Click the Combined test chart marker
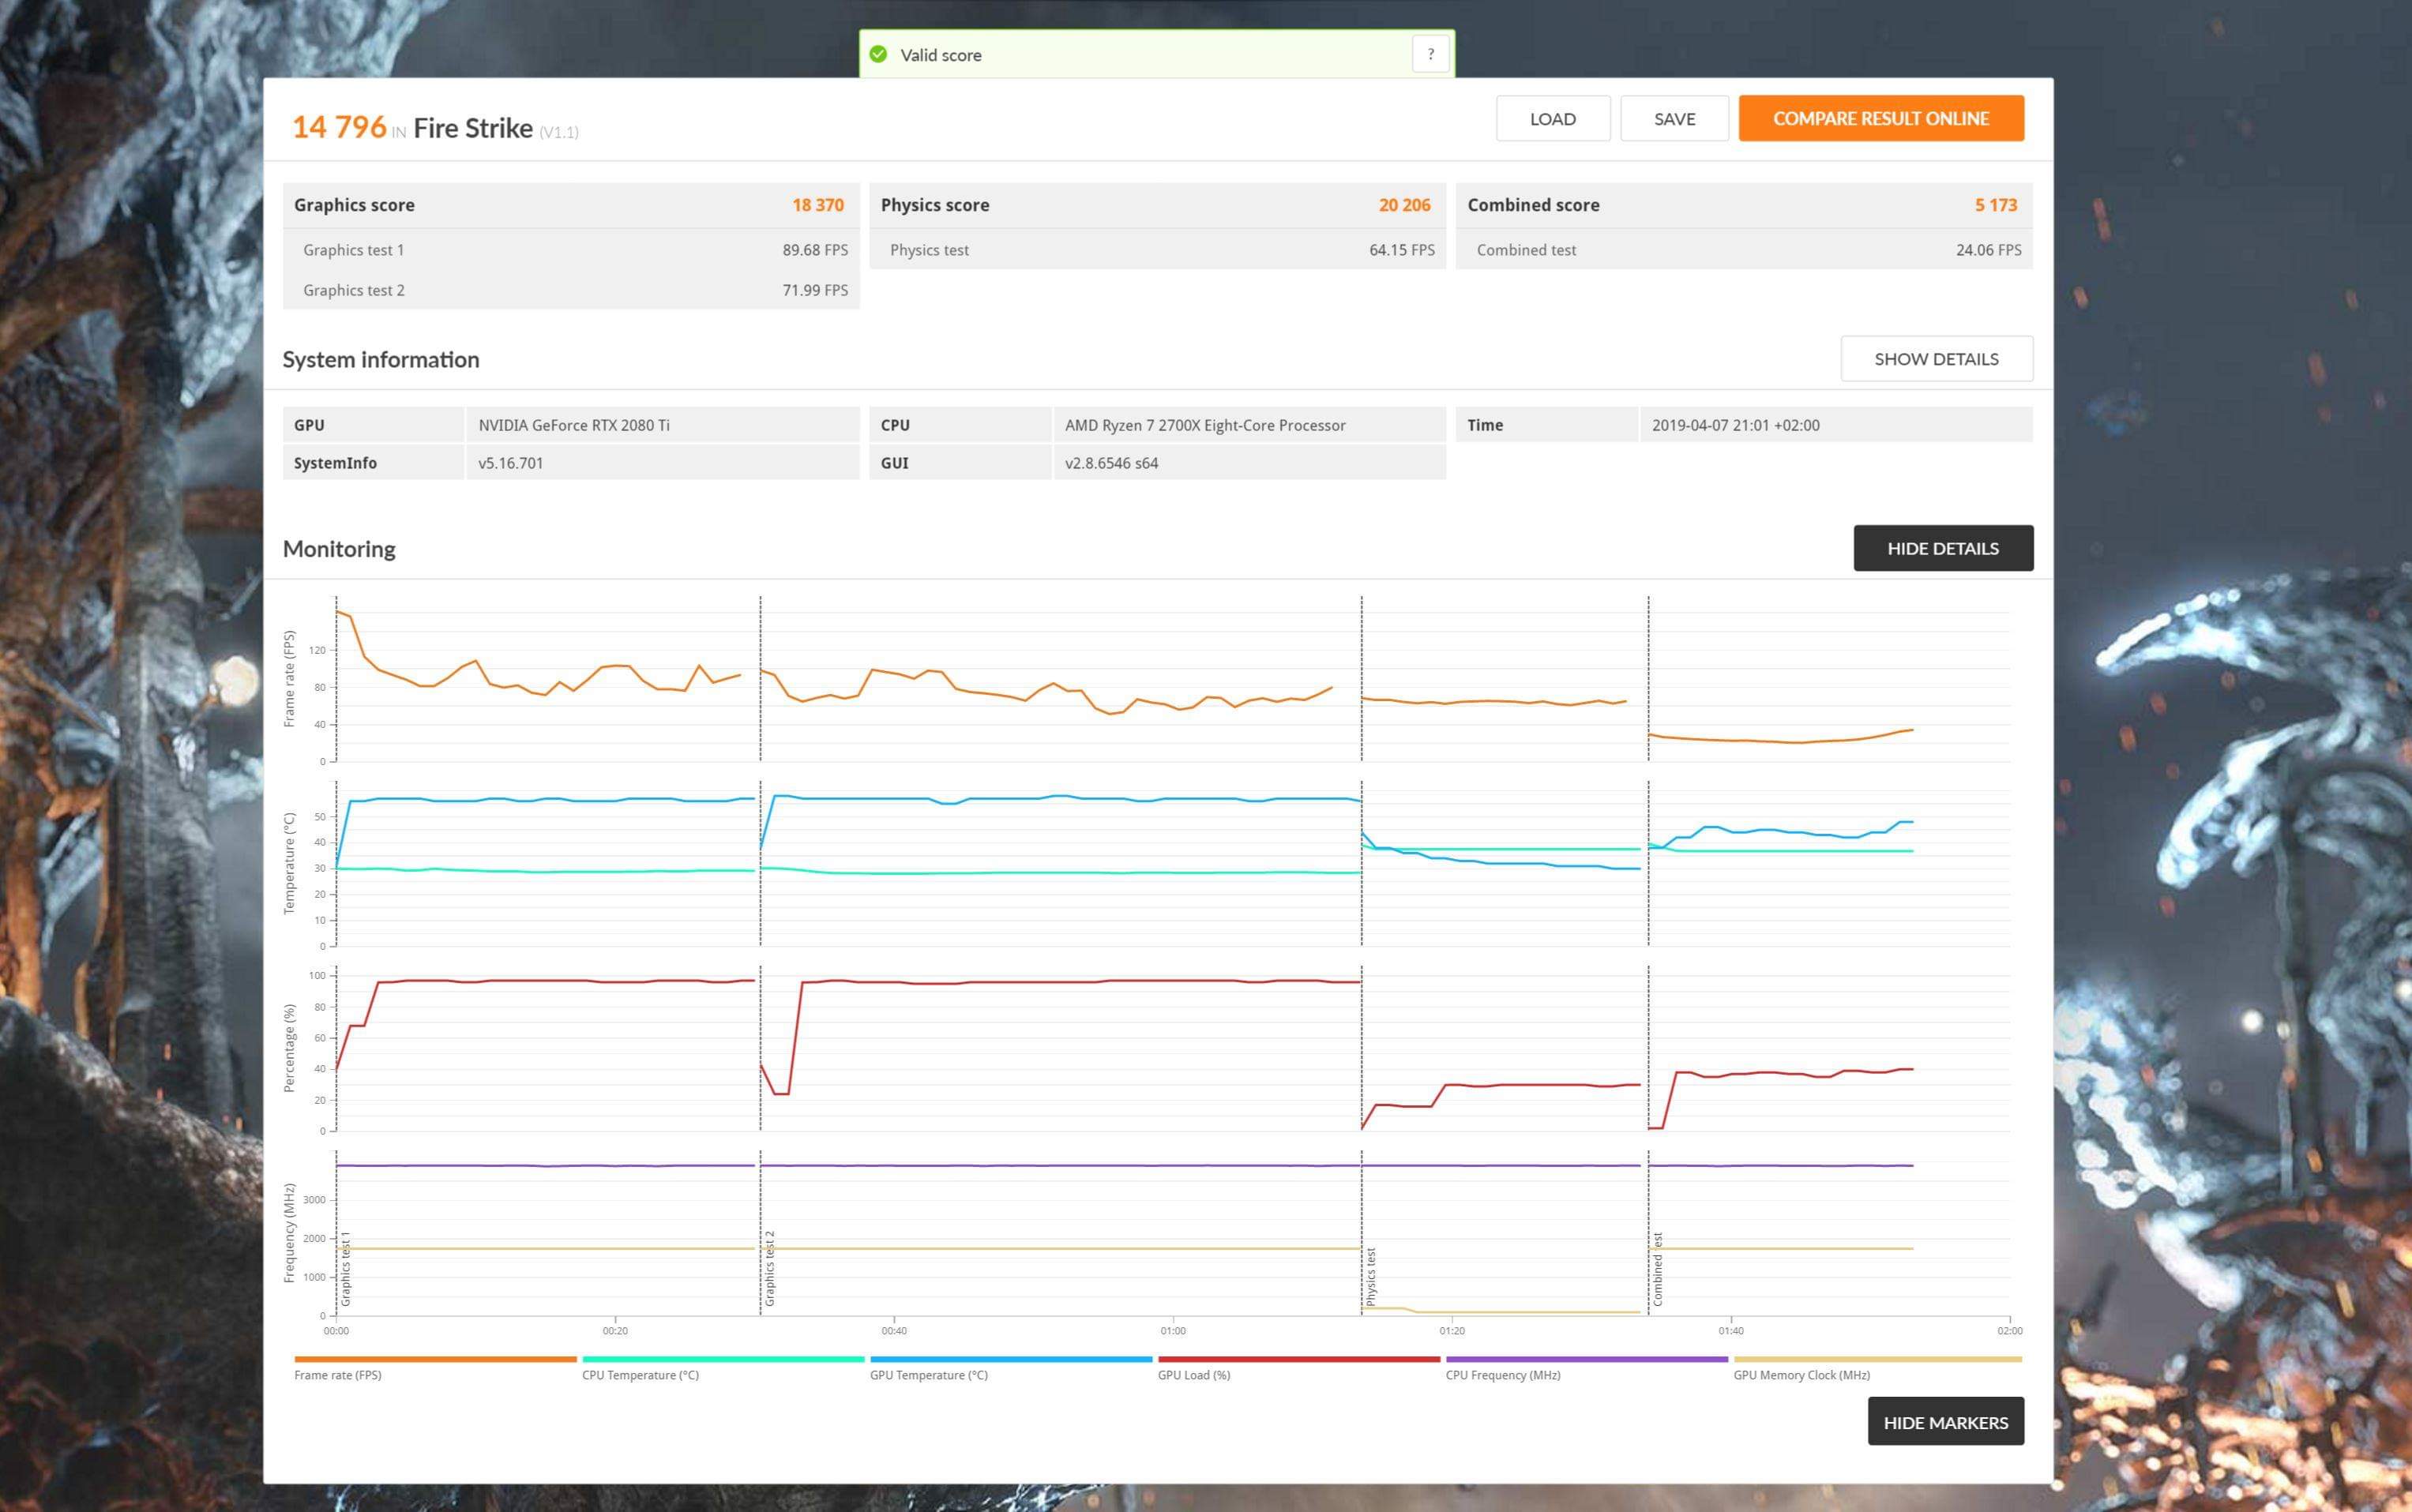The width and height of the screenshot is (2412, 1512). (1657, 1268)
